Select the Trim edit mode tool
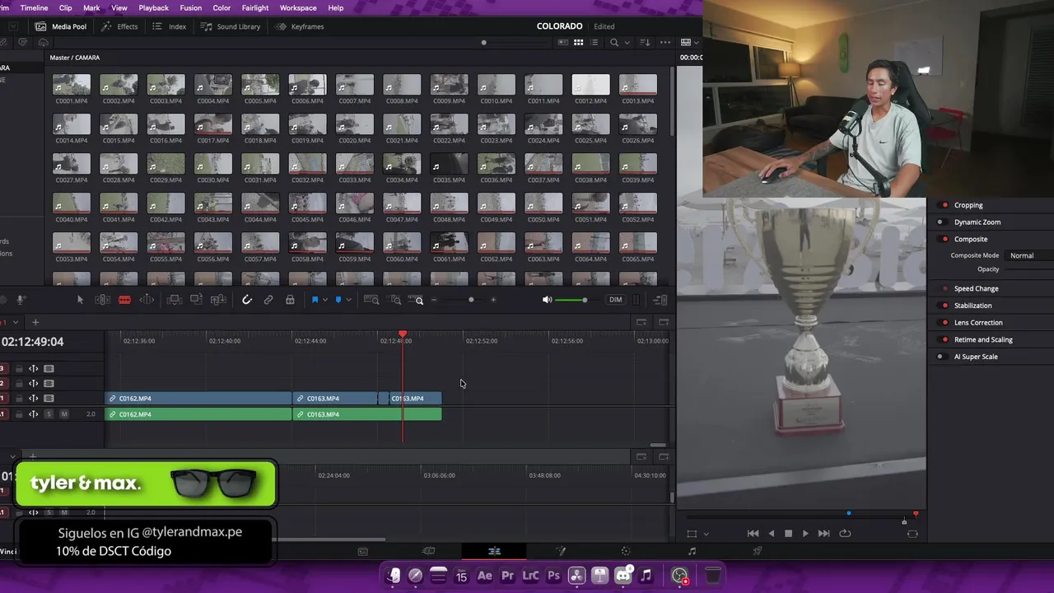 [x=103, y=300]
